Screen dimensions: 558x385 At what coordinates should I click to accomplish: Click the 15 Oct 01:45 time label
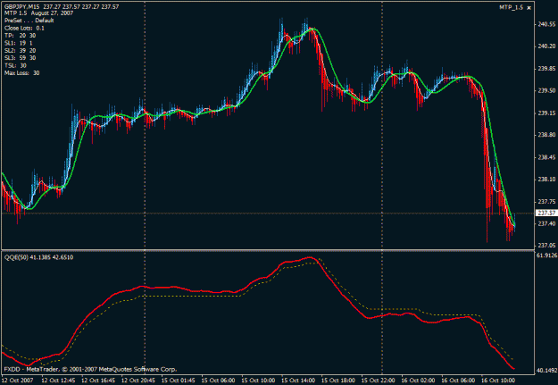(x=179, y=381)
